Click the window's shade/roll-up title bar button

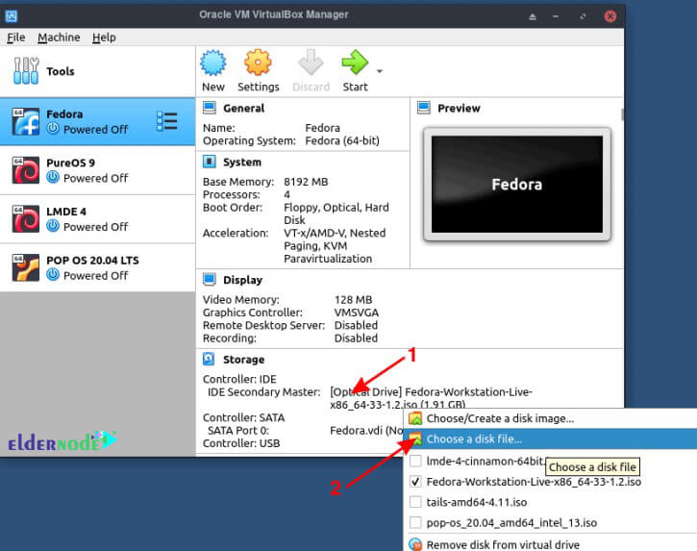tap(532, 16)
